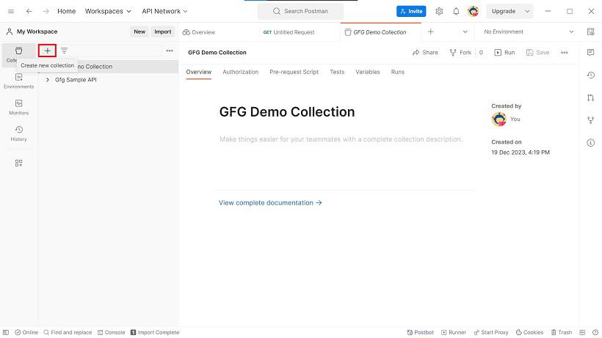Open the Pre-request Script tab

point(294,72)
